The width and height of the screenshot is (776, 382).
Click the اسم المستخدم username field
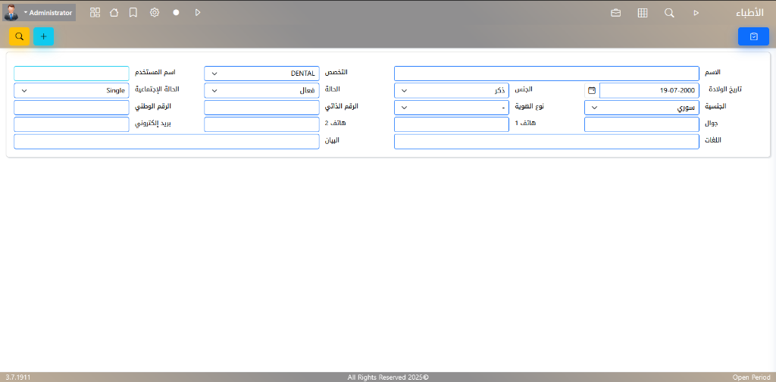click(x=71, y=74)
